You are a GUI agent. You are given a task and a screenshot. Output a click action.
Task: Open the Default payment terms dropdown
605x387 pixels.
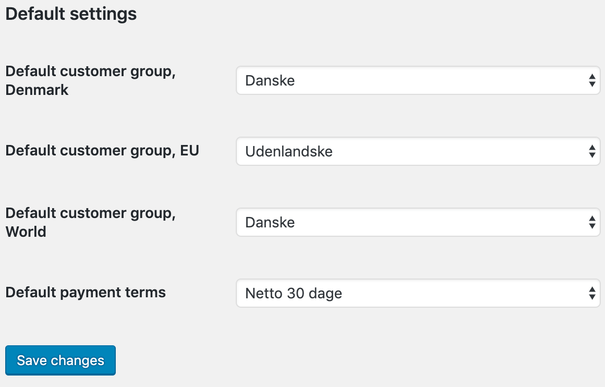(417, 293)
